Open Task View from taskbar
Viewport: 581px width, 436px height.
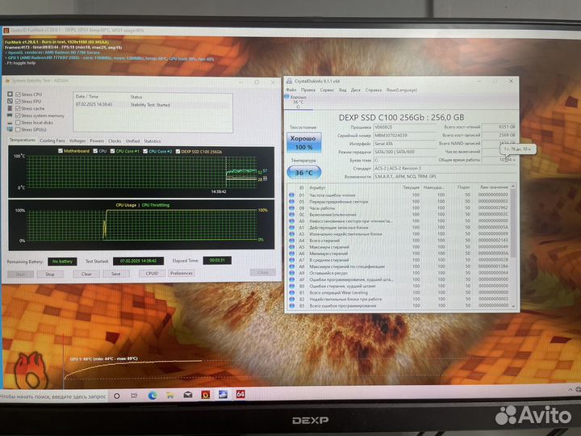click(x=134, y=396)
